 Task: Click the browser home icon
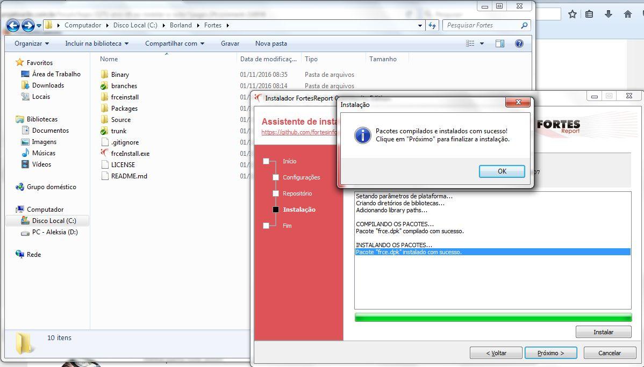click(627, 15)
